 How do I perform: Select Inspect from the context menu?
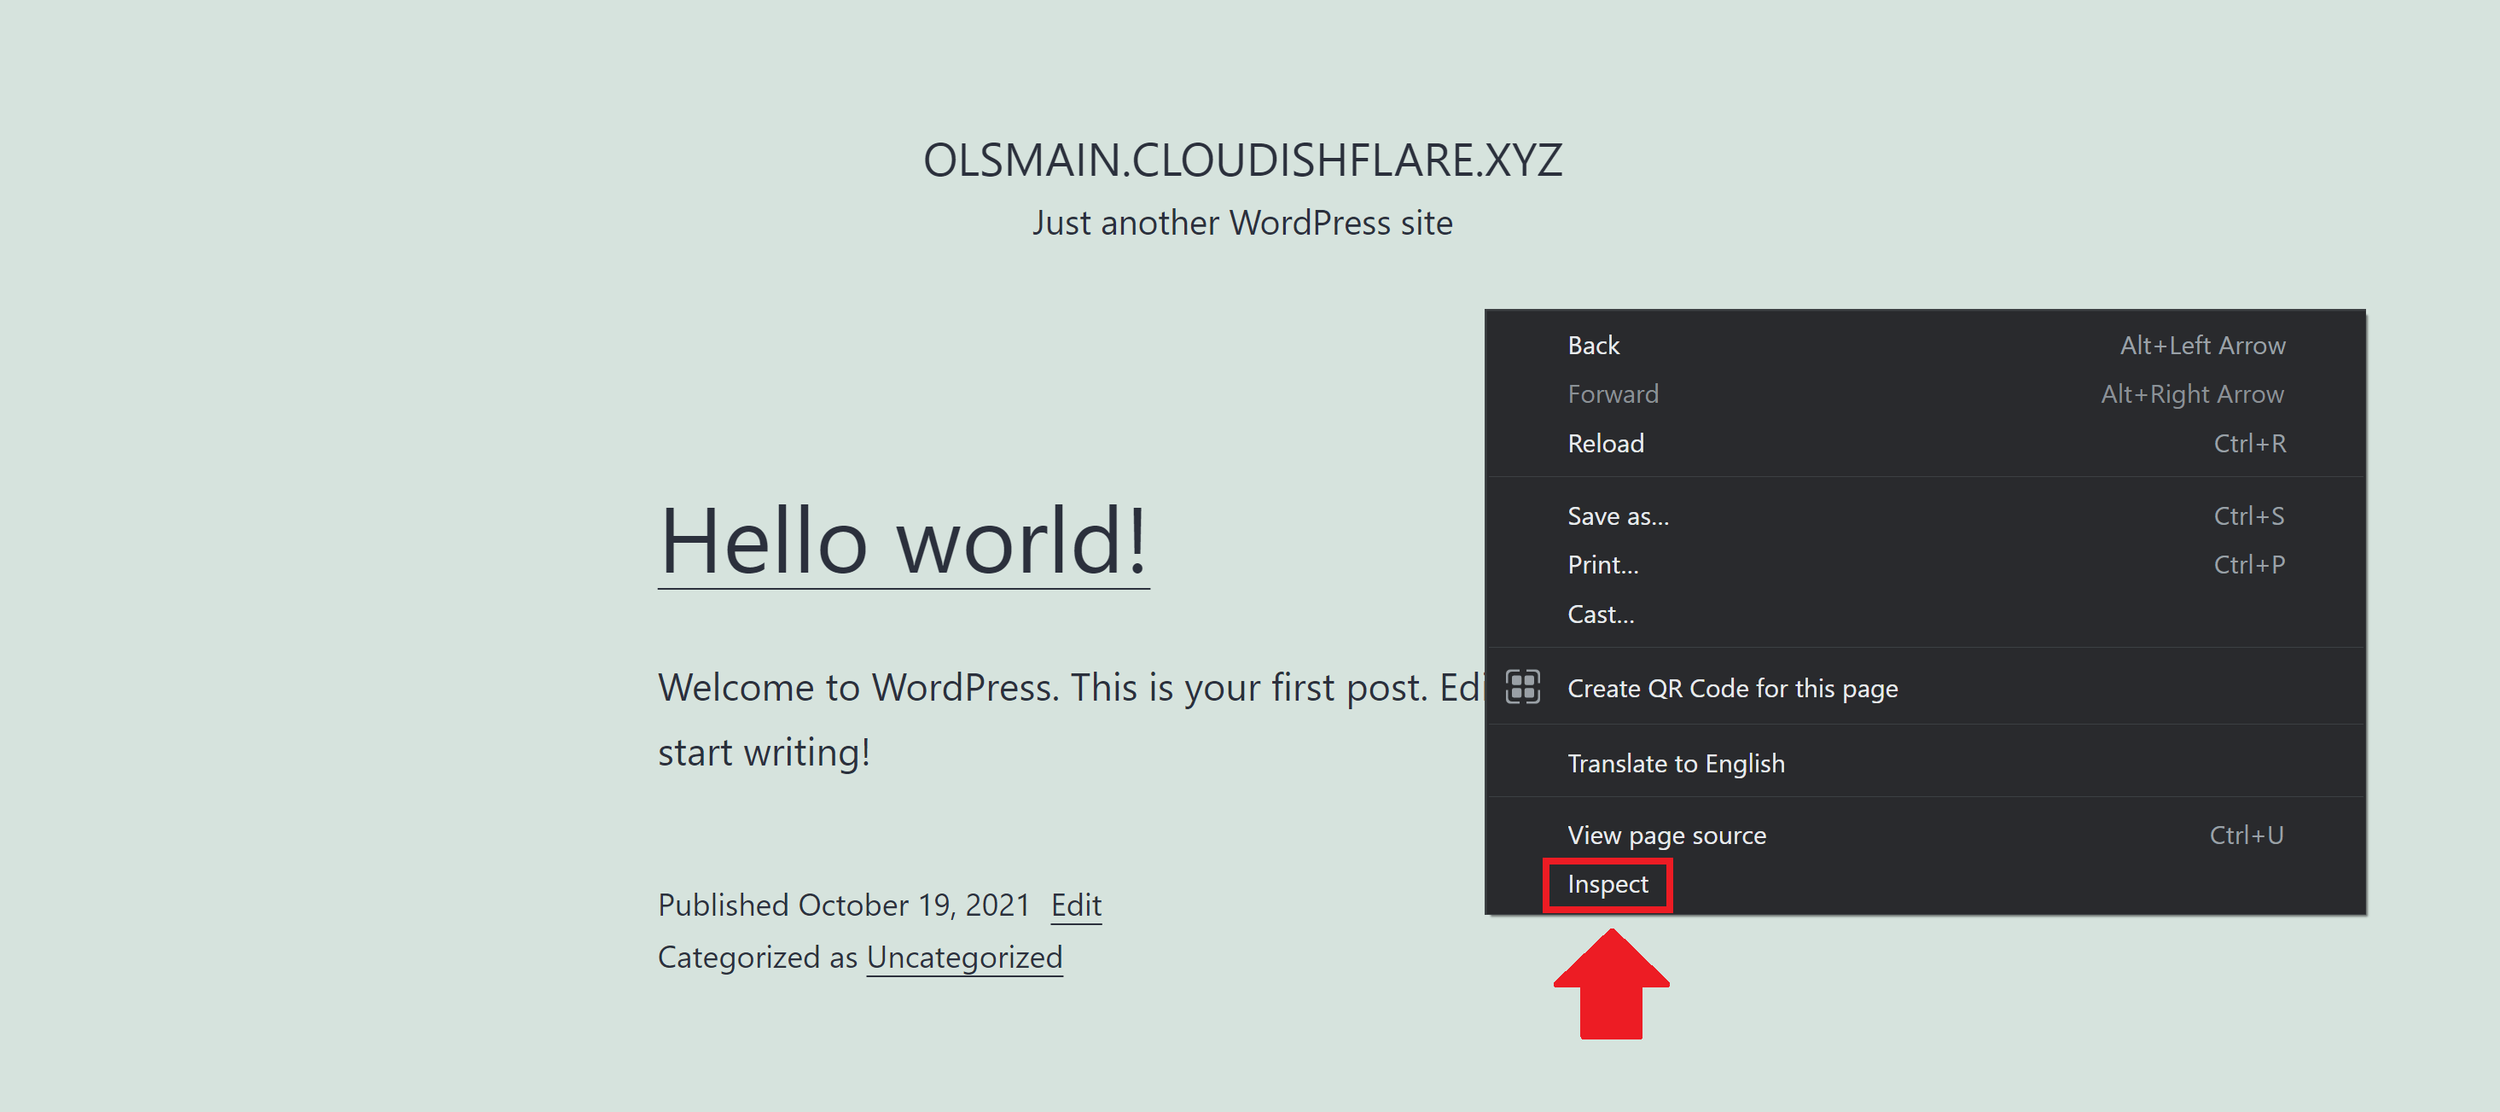pos(1608,884)
